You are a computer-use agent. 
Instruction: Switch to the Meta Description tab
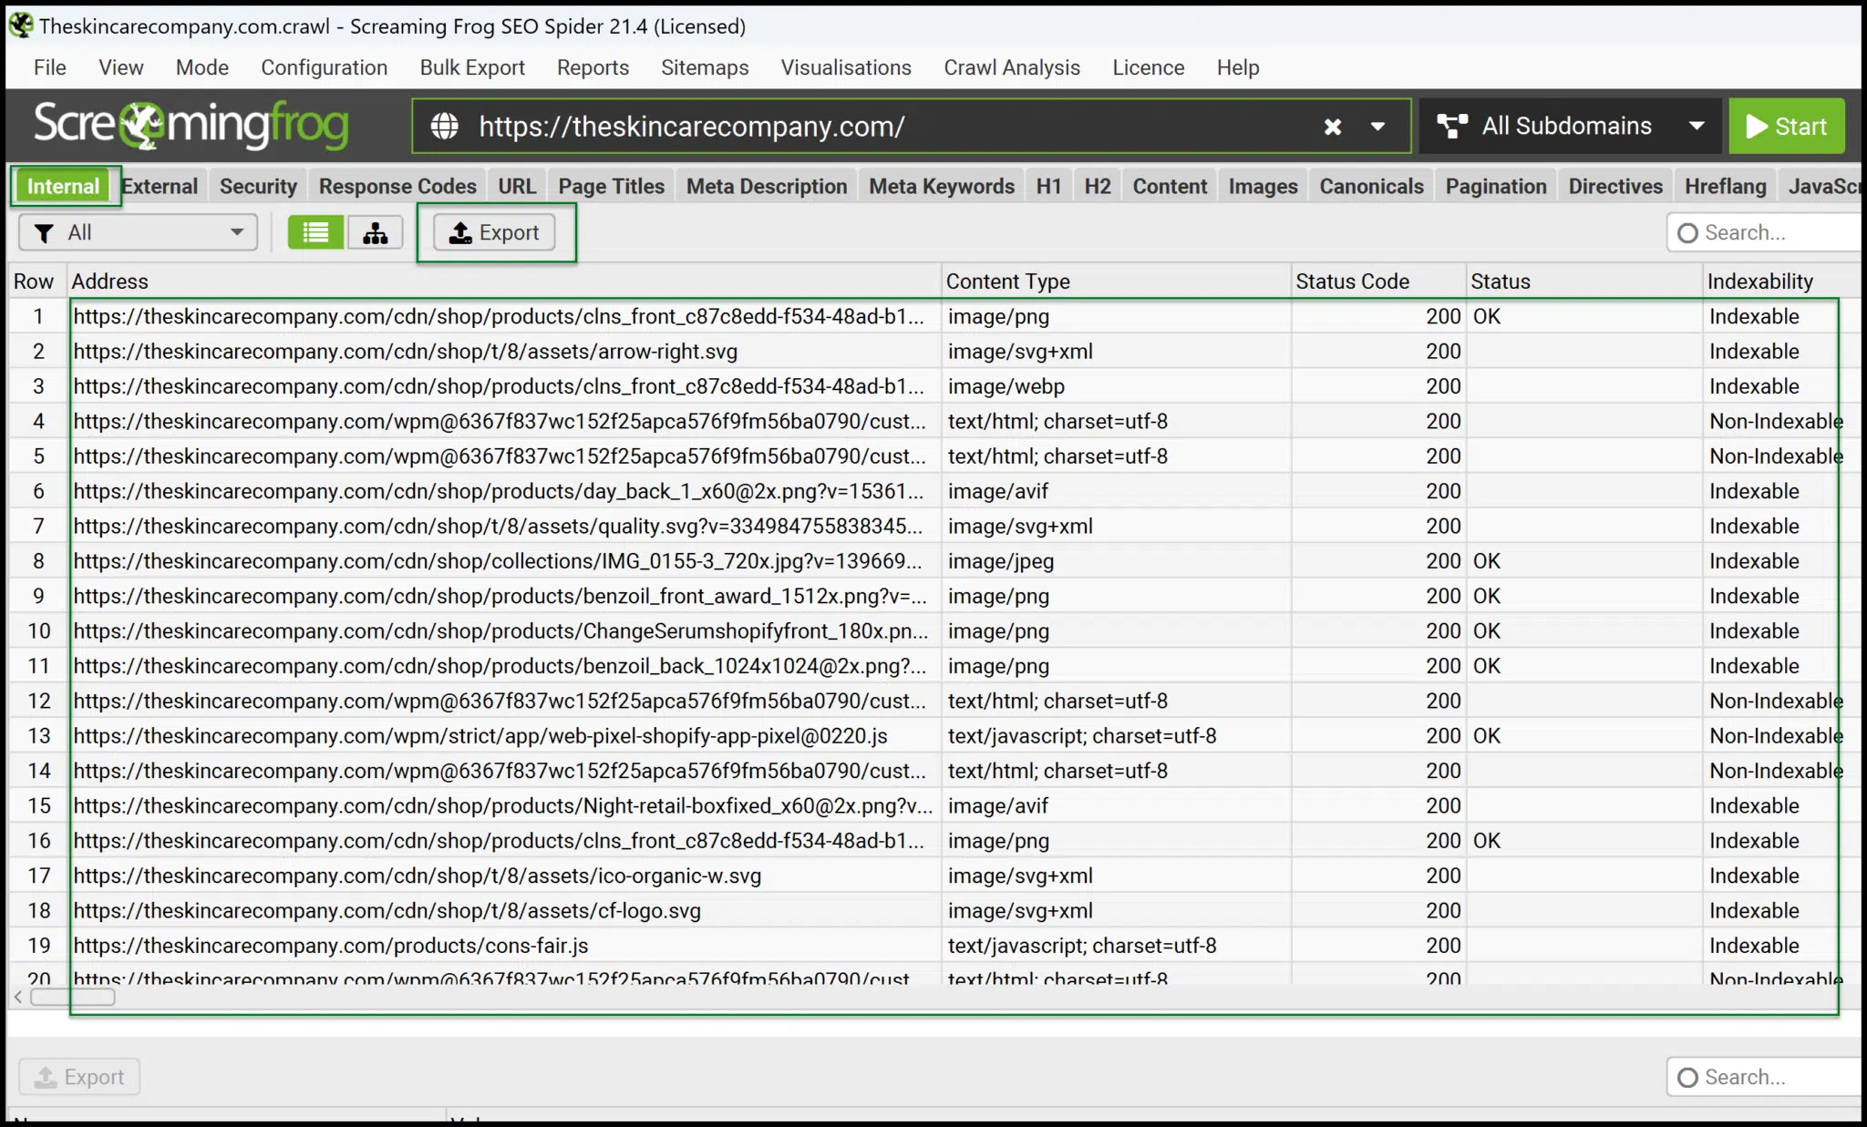pos(767,186)
